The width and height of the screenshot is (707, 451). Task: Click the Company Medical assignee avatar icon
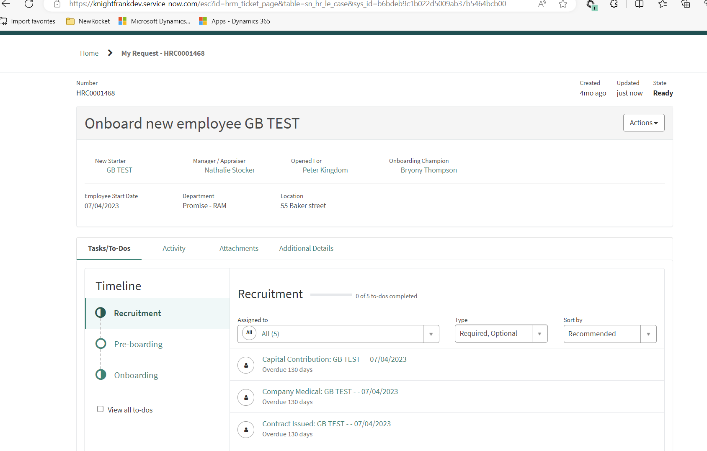pyautogui.click(x=246, y=397)
